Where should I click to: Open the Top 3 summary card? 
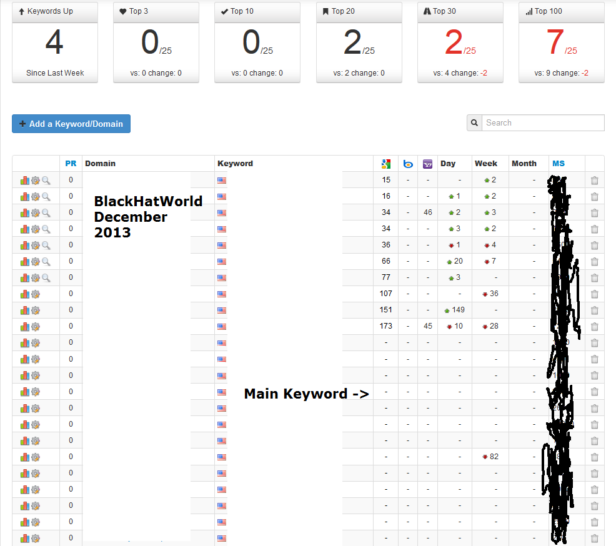point(156,42)
